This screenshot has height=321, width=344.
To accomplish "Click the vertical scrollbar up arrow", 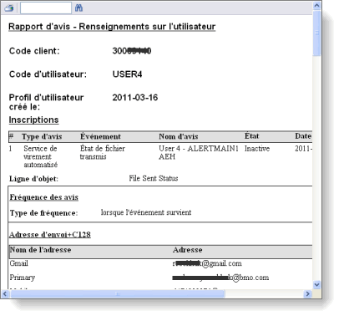I will pos(316,6).
